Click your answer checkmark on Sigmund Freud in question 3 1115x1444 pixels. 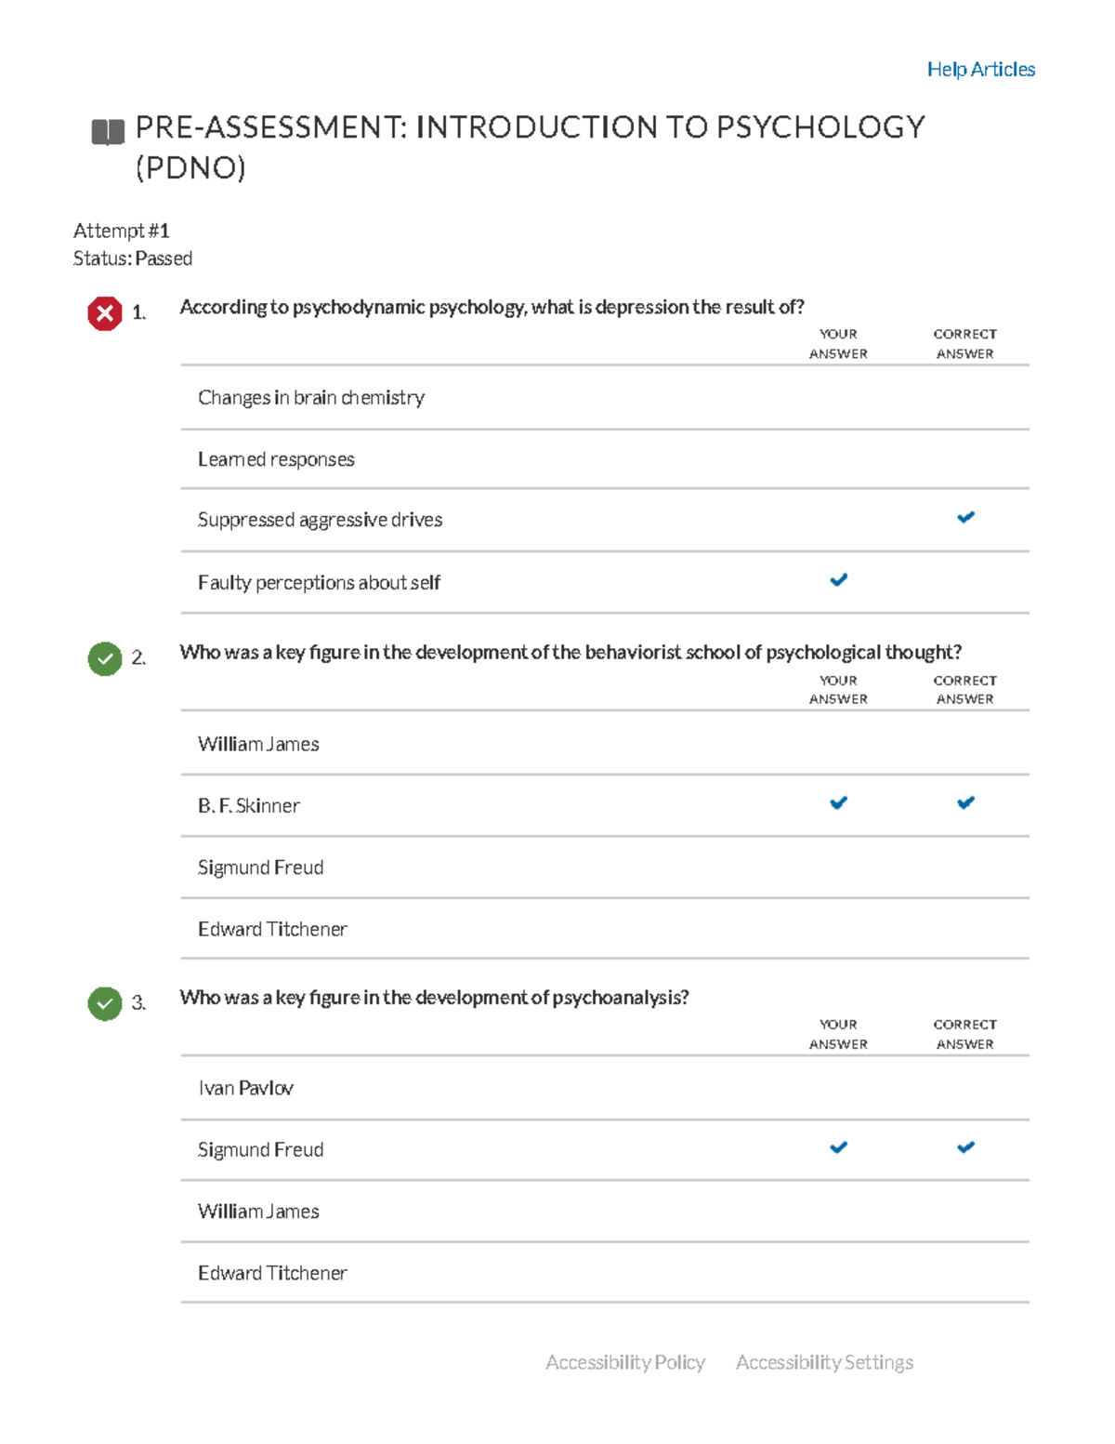(838, 1147)
